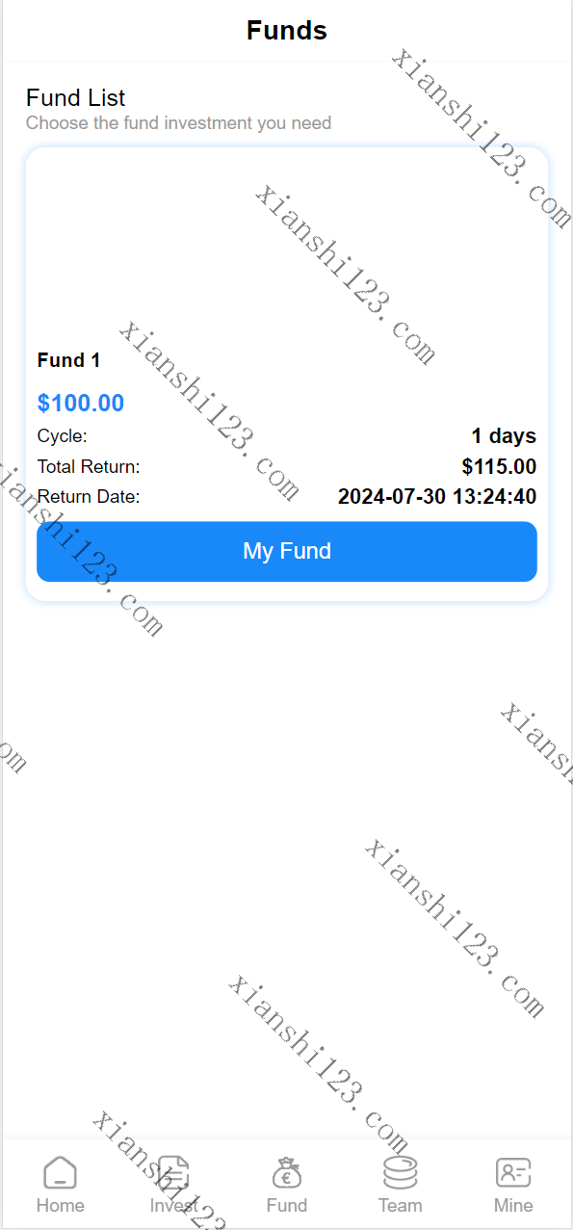
Task: Open the Mine tab label
Action: coord(513,1205)
